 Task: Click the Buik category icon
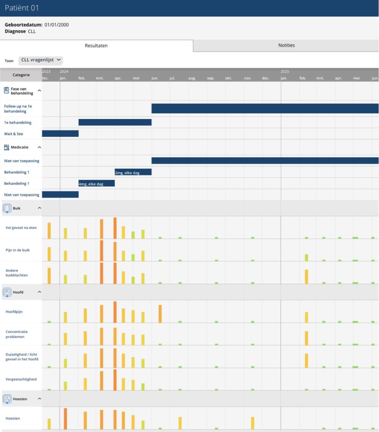pyautogui.click(x=7, y=208)
